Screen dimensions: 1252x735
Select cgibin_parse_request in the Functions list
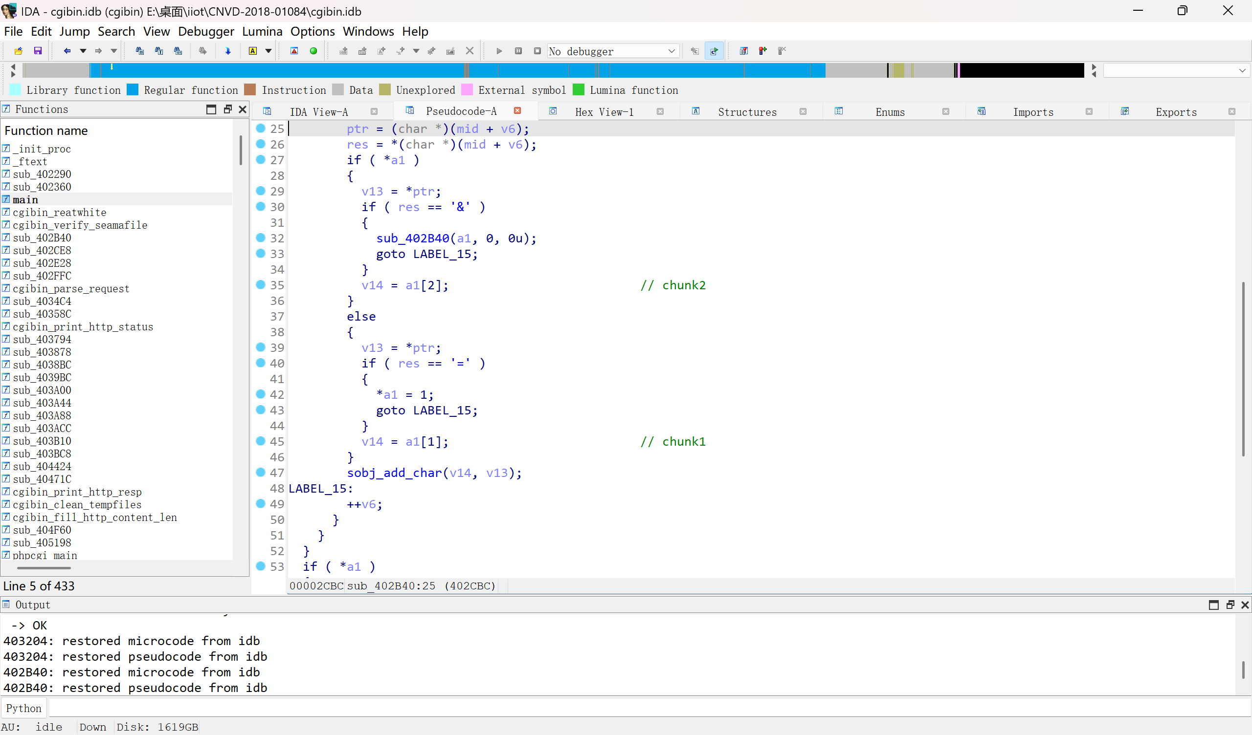(x=71, y=288)
